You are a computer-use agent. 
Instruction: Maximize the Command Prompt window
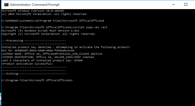point(186,5)
